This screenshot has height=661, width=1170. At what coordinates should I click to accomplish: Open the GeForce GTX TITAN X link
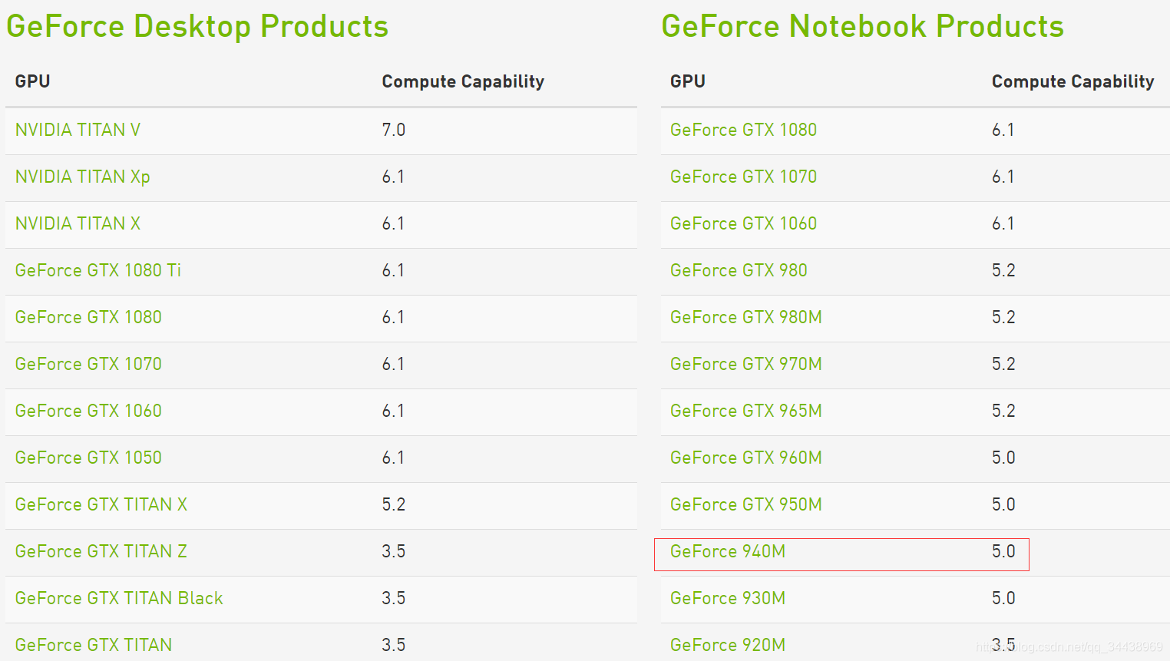101,504
